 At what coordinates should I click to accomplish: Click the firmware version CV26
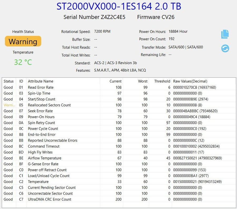(x=168, y=17)
